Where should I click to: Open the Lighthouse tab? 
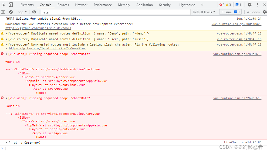(187, 5)
